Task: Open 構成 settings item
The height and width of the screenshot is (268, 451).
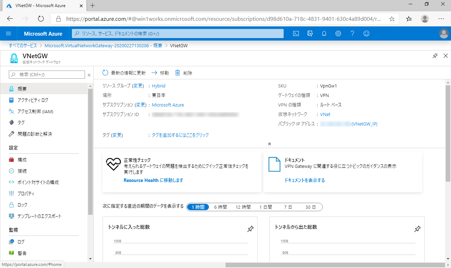Action: [x=44, y=160]
